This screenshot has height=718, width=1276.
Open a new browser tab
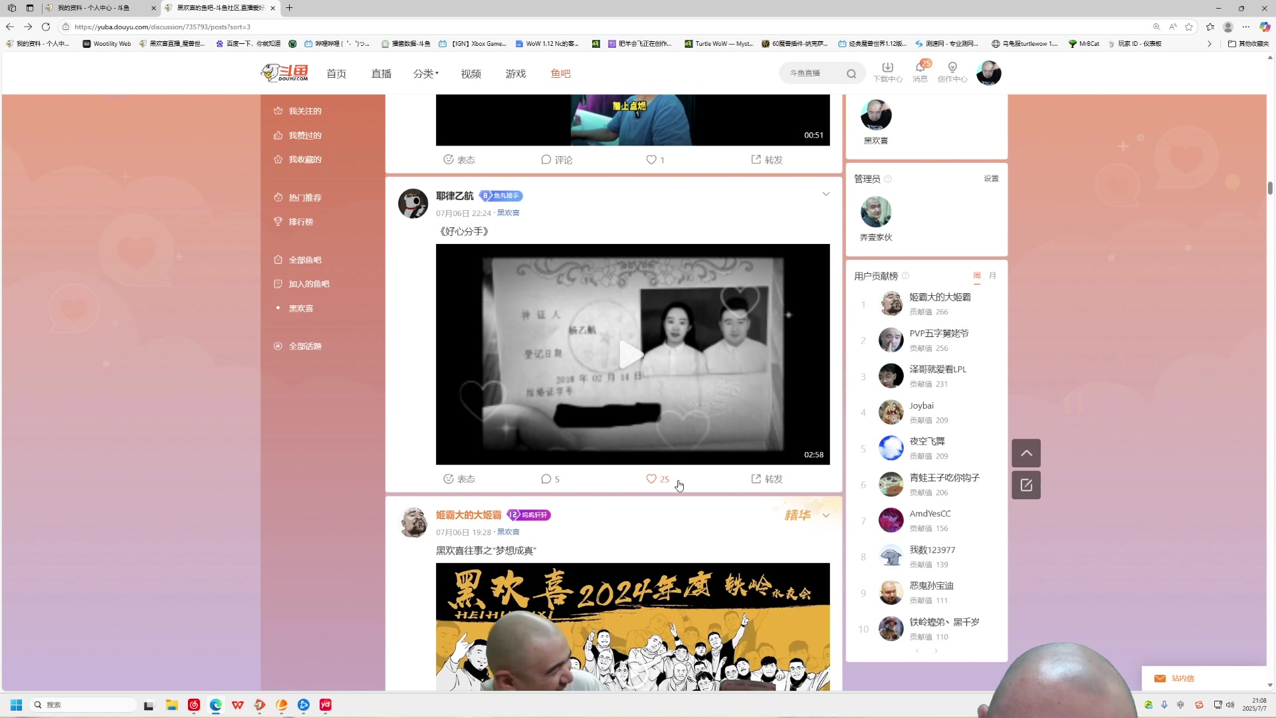click(x=289, y=8)
